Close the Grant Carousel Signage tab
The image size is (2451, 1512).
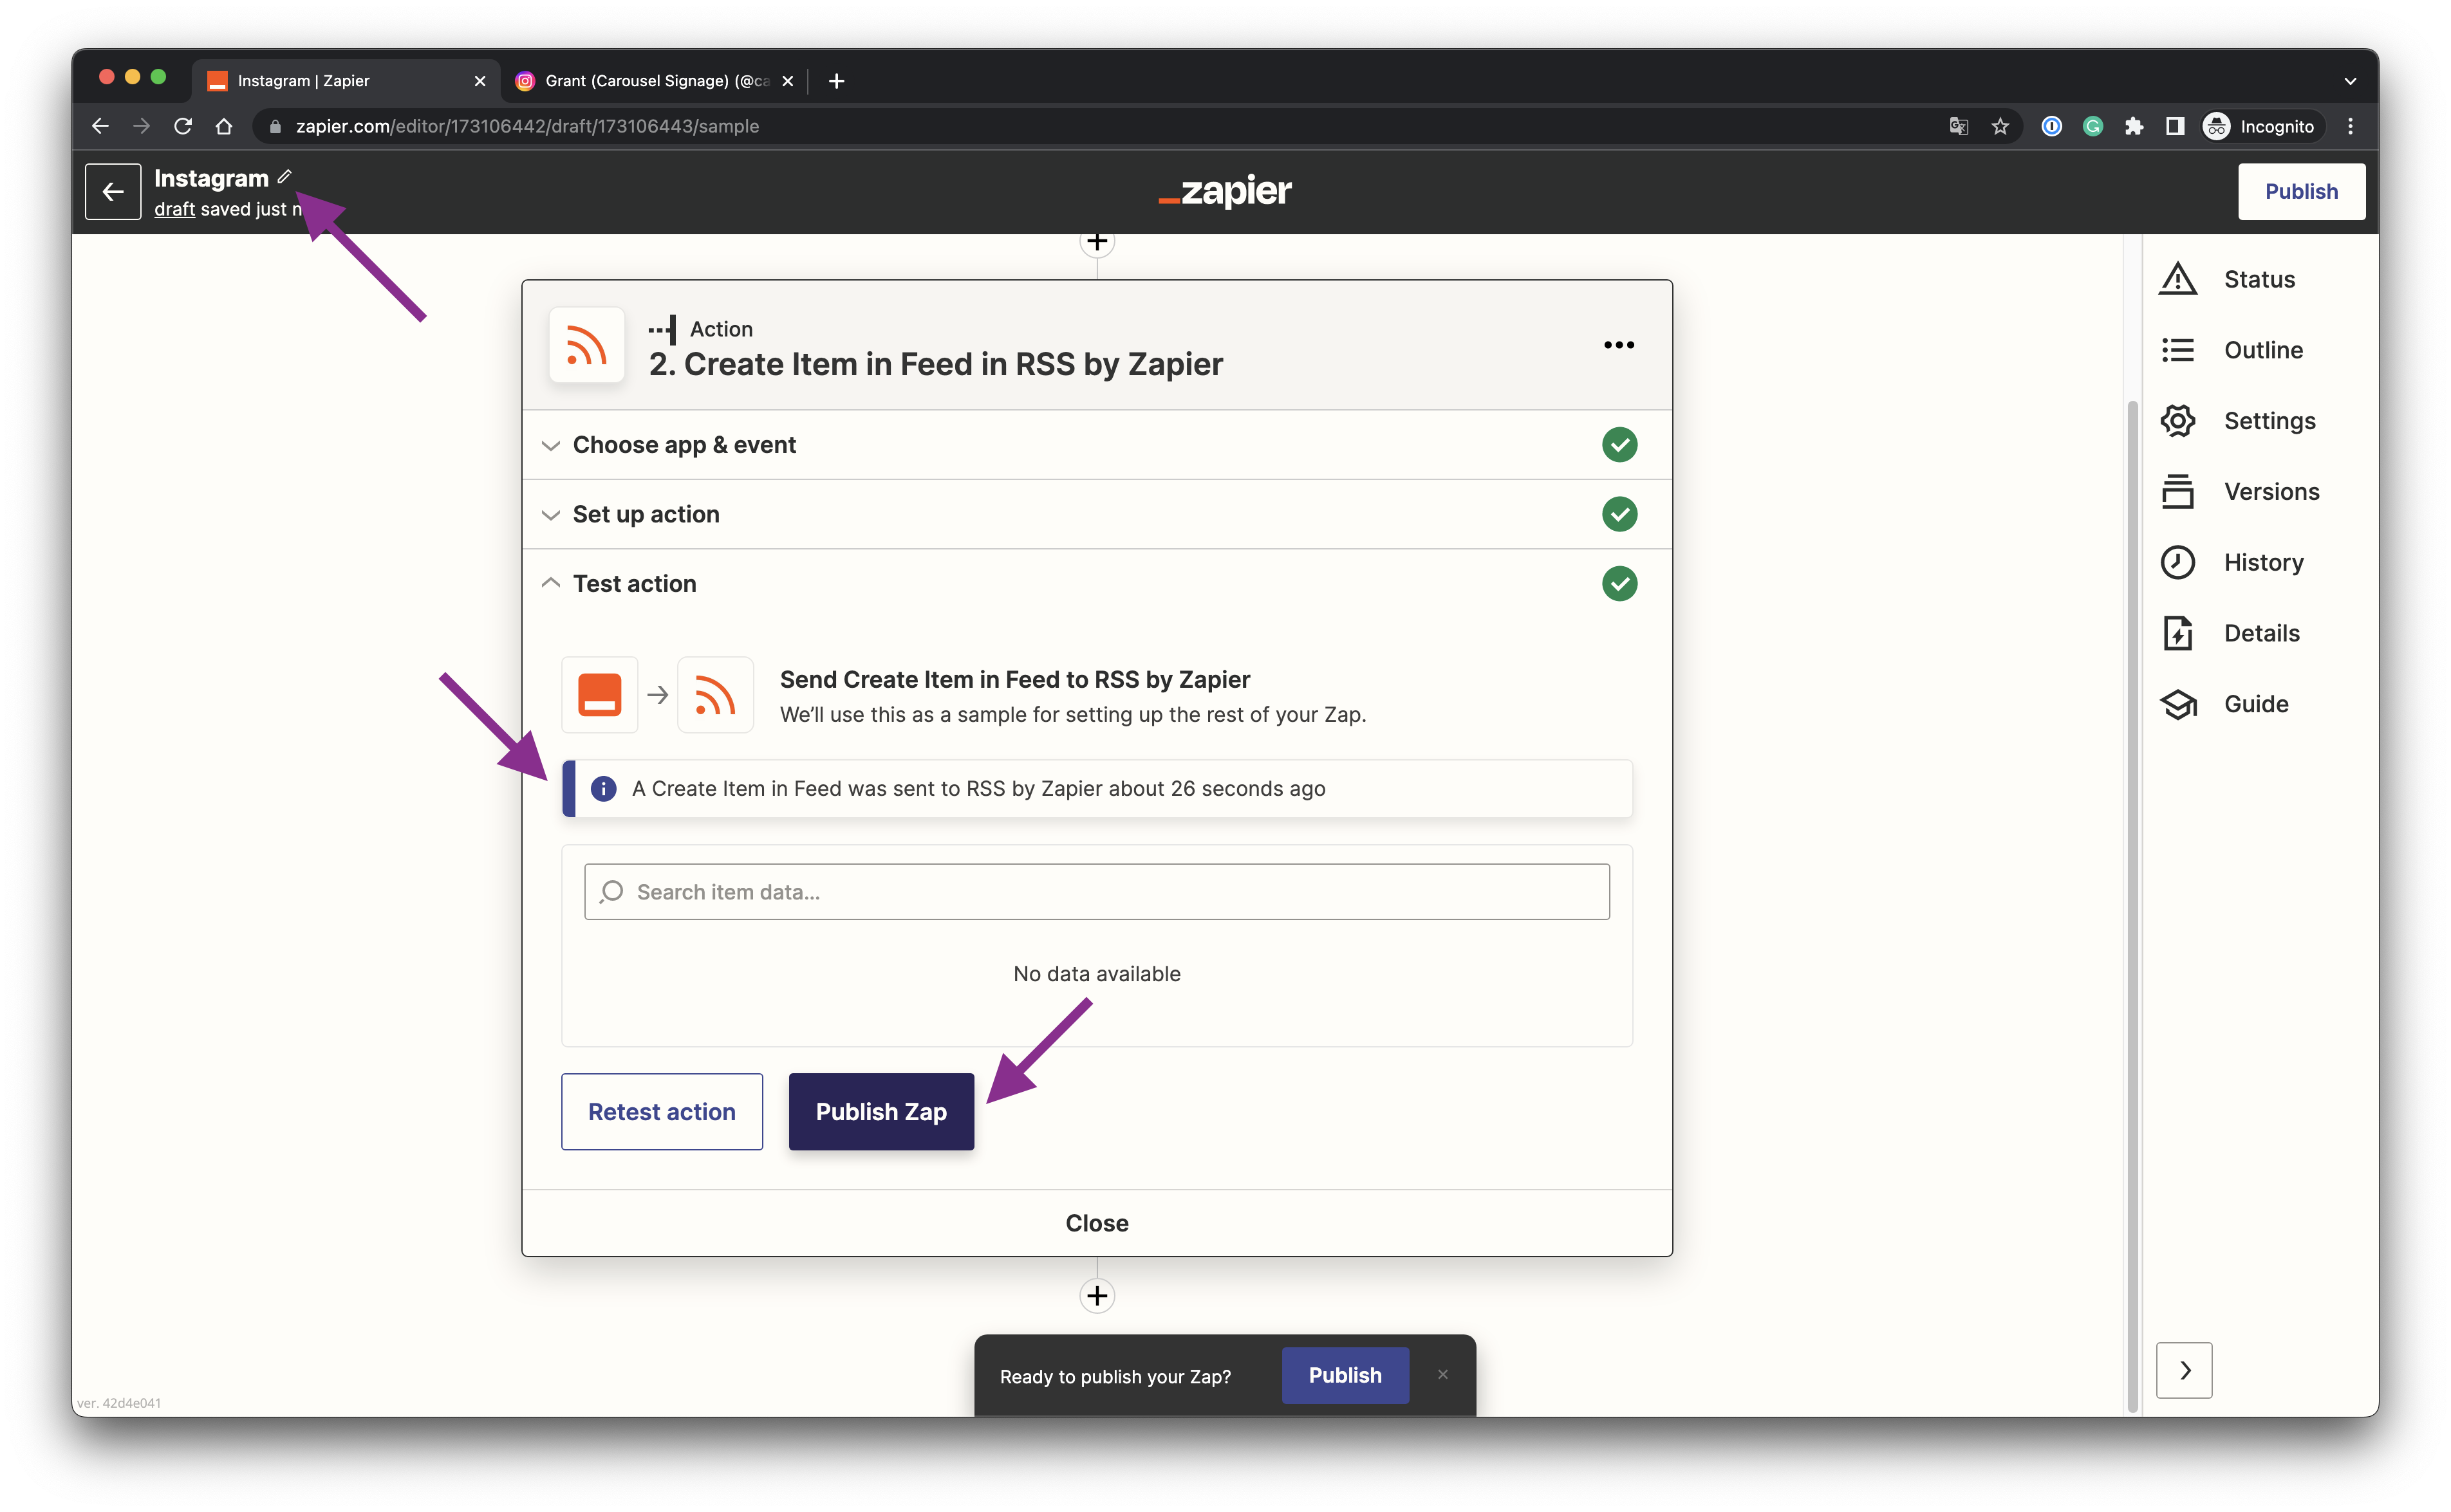[x=787, y=81]
